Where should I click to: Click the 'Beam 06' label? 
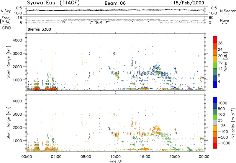115,3
